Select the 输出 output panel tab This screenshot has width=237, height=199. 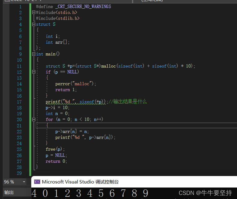9,192
